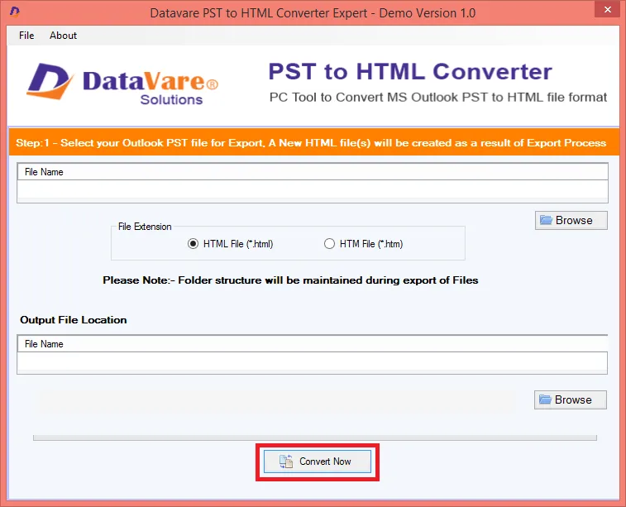
Task: Click the Convert Now button
Action: 318,462
